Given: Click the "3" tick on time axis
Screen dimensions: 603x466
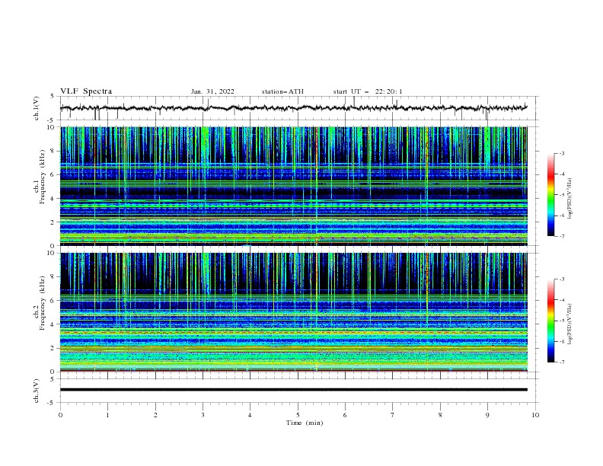Looking at the screenshot, I should (x=203, y=415).
